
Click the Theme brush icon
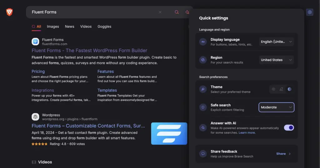coord(203,89)
